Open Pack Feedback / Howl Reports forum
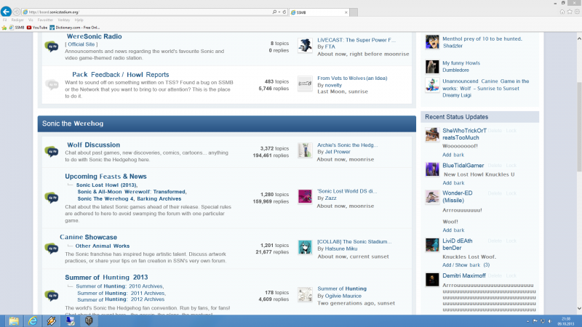The image size is (582, 327). (120, 75)
